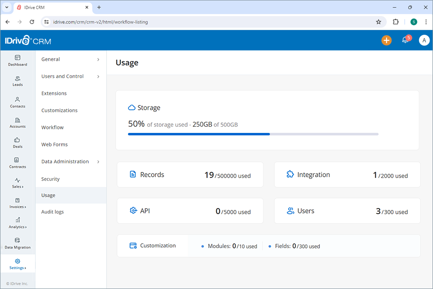The width and height of the screenshot is (433, 289).
Task: Click the storage usage progress bar
Action: [x=253, y=134]
